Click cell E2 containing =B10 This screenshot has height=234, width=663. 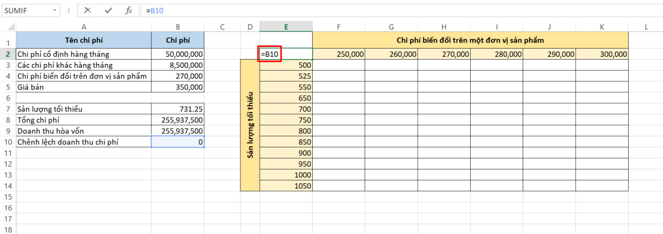(286, 54)
